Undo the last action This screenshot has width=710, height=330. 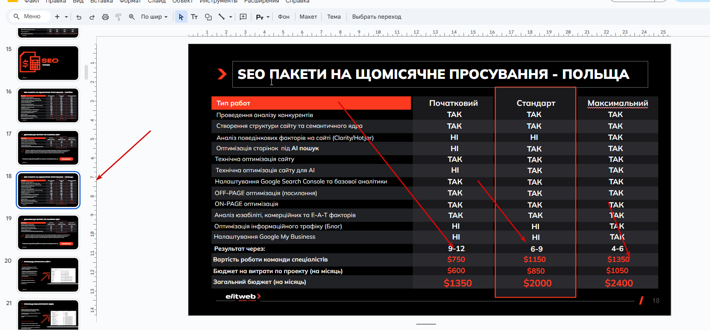click(79, 17)
